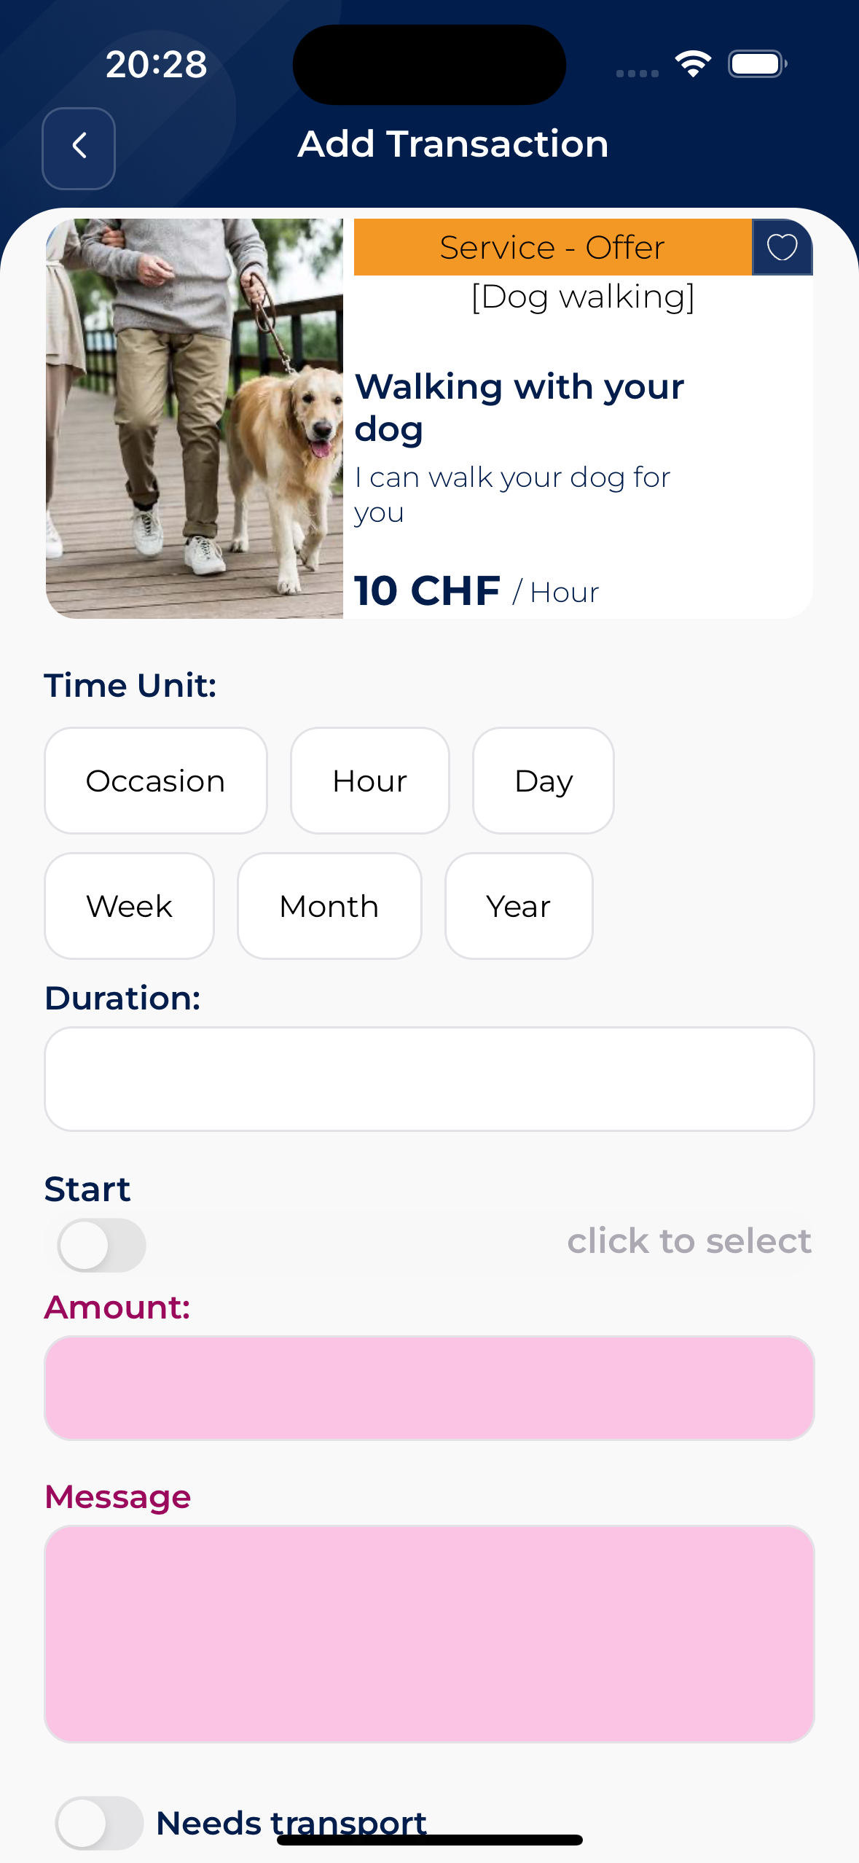The width and height of the screenshot is (859, 1863).
Task: Tap the Service - Offer orange banner
Action: tap(552, 247)
